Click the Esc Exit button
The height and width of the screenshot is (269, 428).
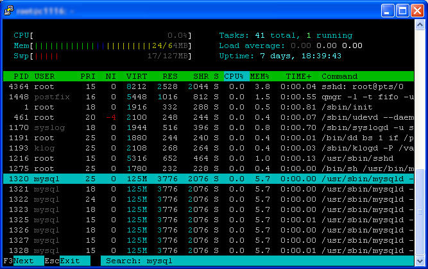coord(67,261)
